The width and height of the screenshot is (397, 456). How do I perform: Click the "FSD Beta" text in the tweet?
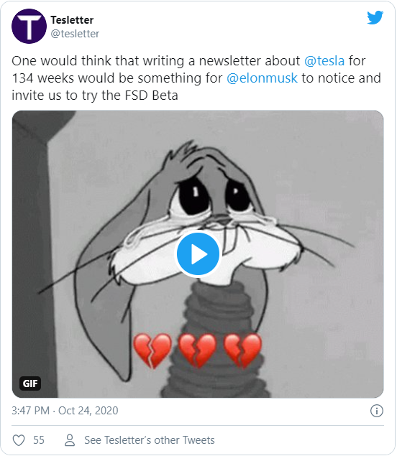tap(152, 96)
